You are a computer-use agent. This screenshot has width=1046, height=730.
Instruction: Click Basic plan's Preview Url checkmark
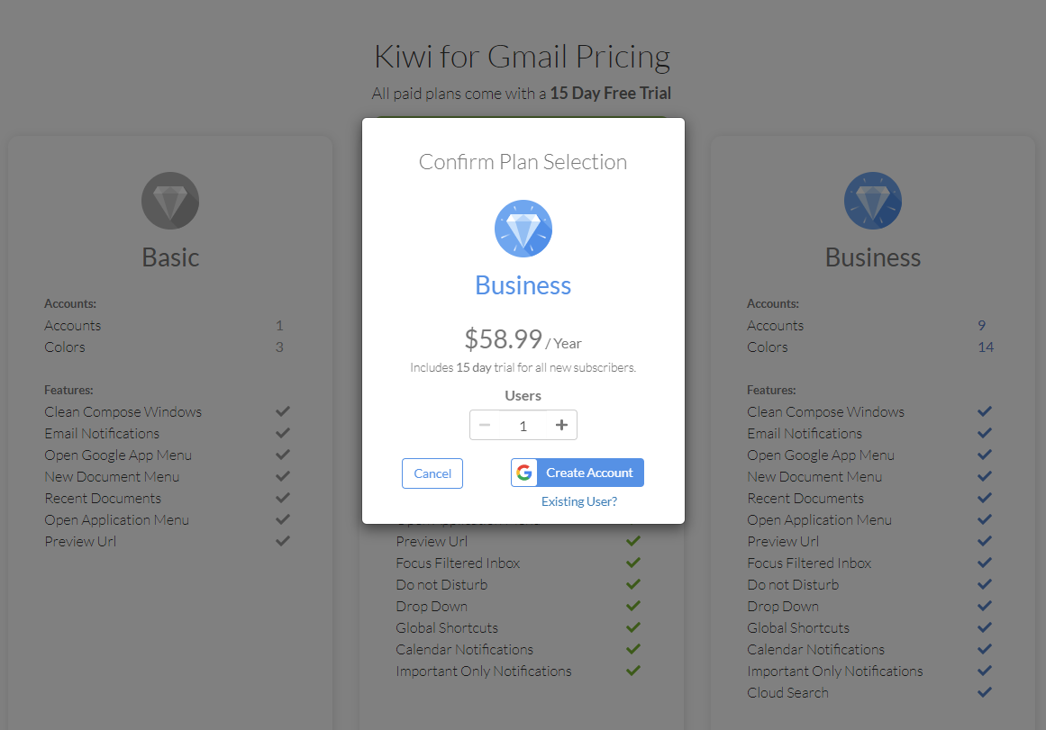[x=283, y=541]
